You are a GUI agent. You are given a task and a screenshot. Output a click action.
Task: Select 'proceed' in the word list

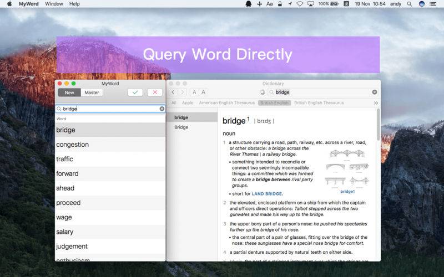[x=110, y=203]
